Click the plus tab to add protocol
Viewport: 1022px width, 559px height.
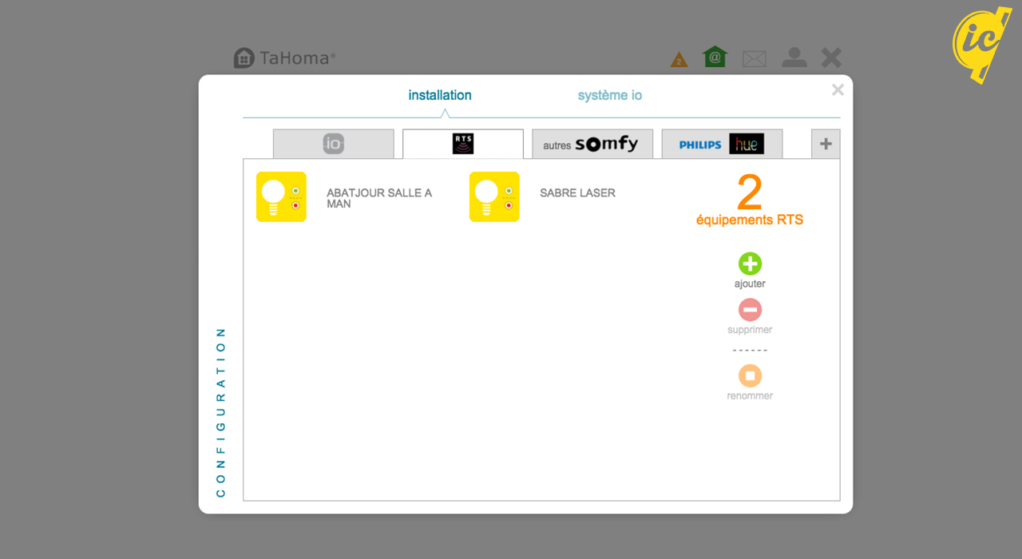point(826,144)
